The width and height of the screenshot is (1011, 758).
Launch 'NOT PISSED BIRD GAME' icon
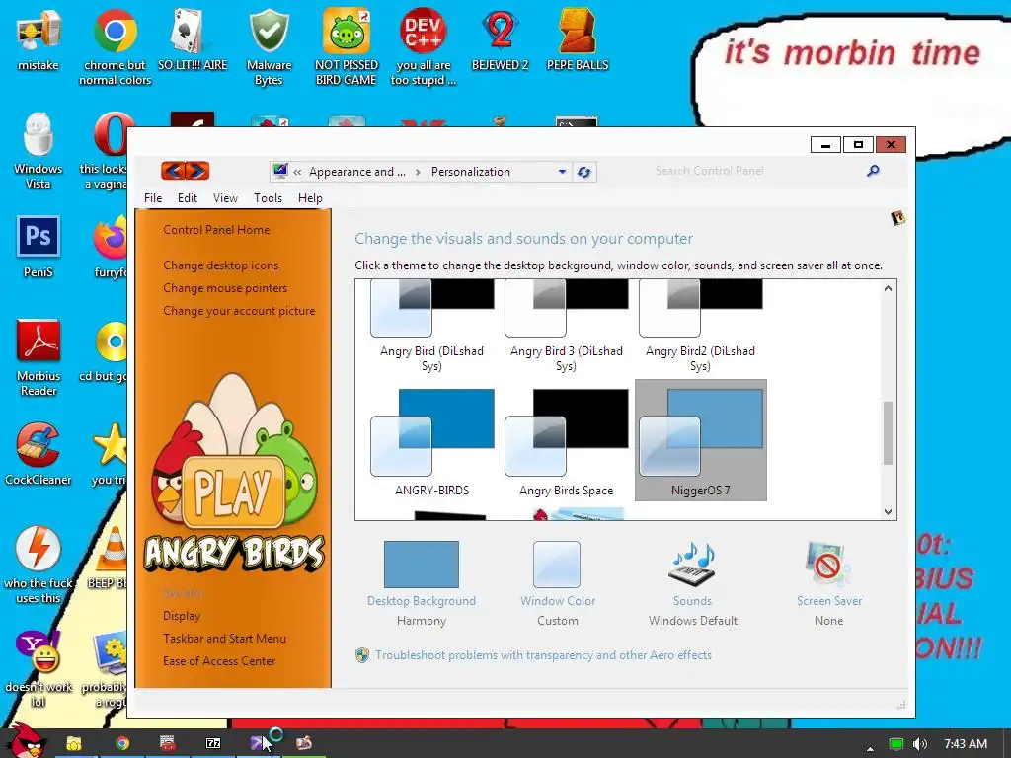347,45
